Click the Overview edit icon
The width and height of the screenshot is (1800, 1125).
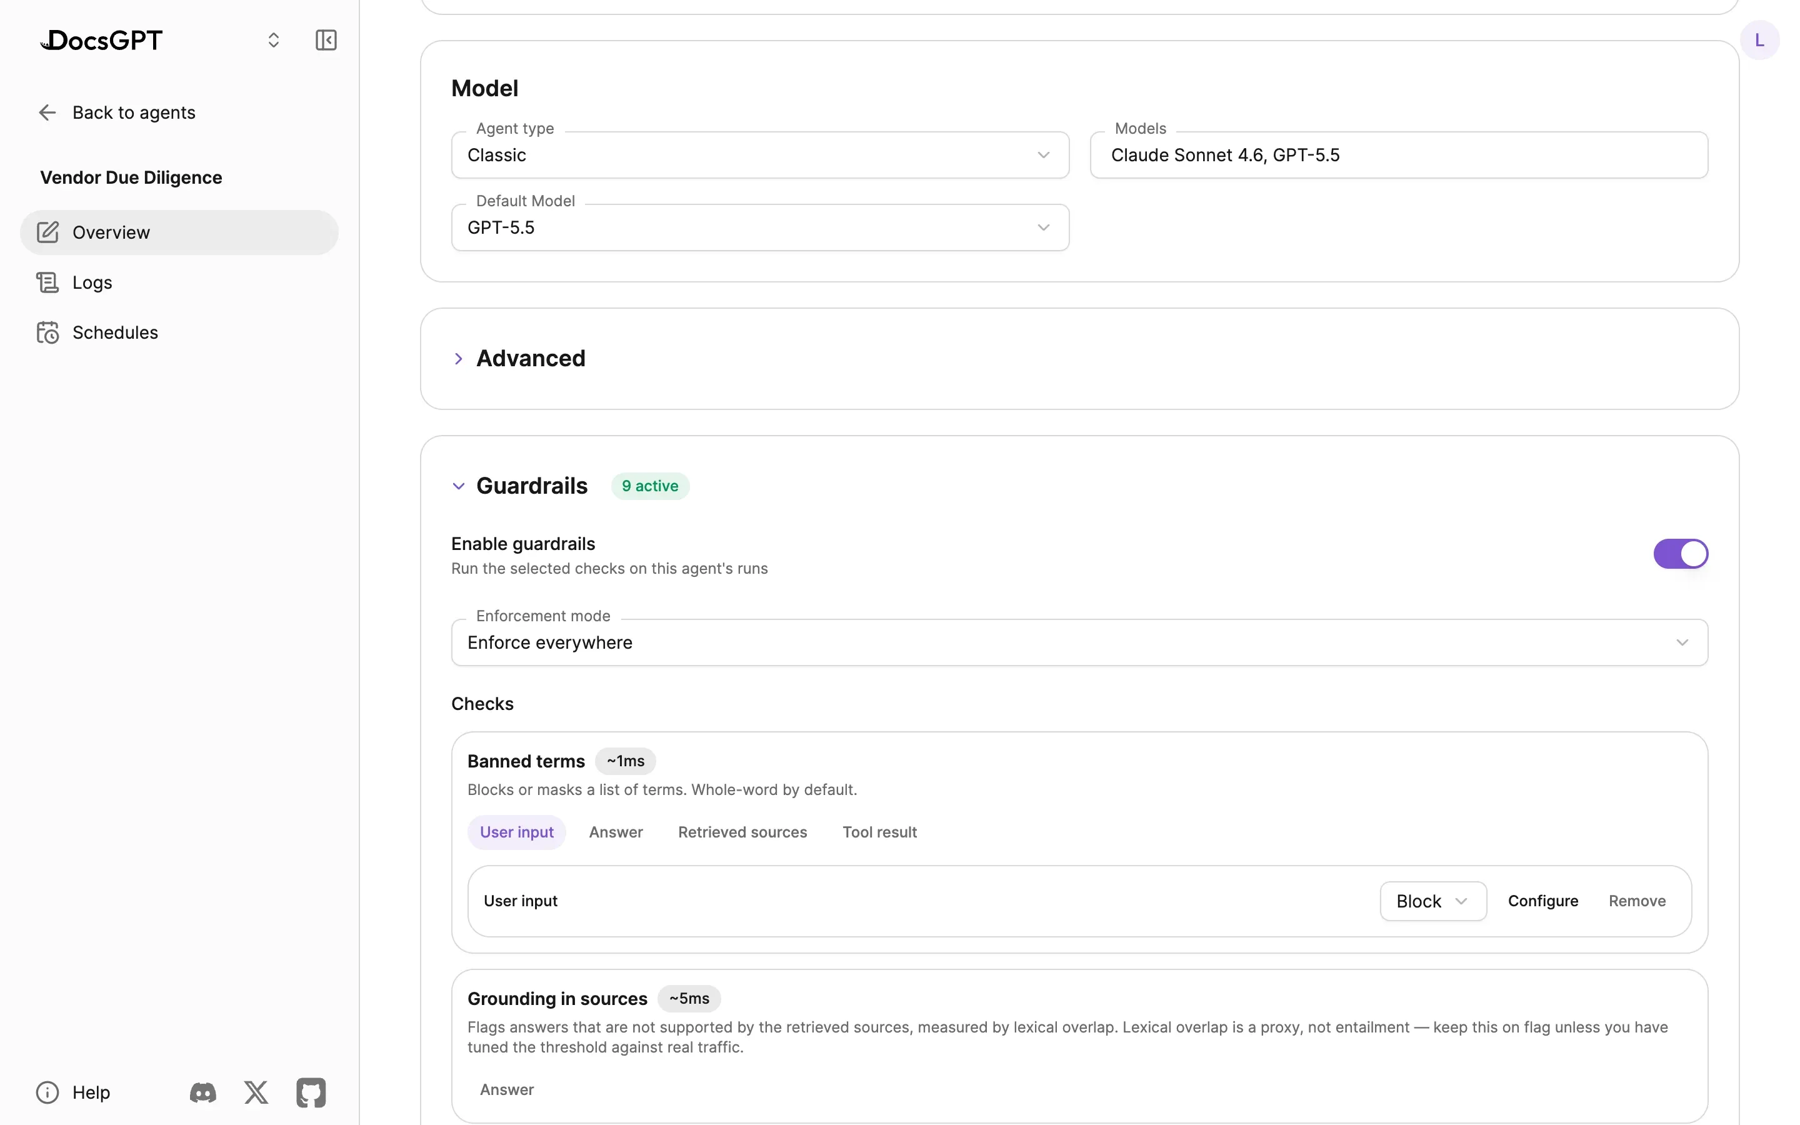click(47, 232)
